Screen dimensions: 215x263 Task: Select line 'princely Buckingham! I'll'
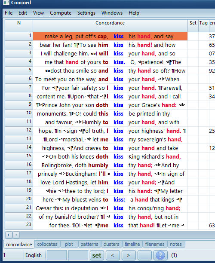pos(110,174)
